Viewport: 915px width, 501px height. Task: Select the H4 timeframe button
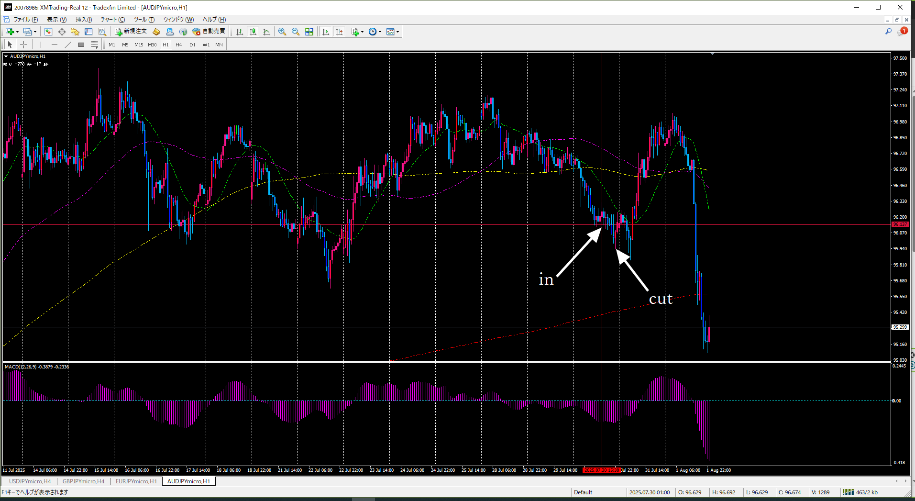coord(179,45)
